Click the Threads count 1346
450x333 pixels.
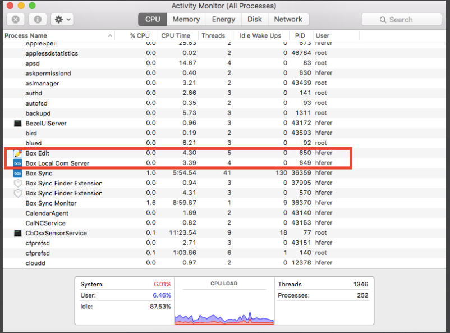[361, 284]
